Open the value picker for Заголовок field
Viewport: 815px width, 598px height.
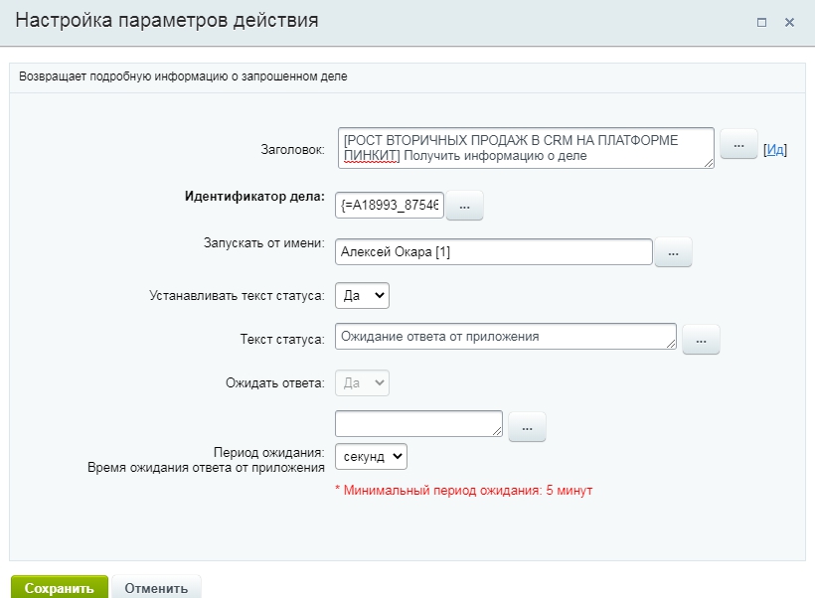[737, 145]
